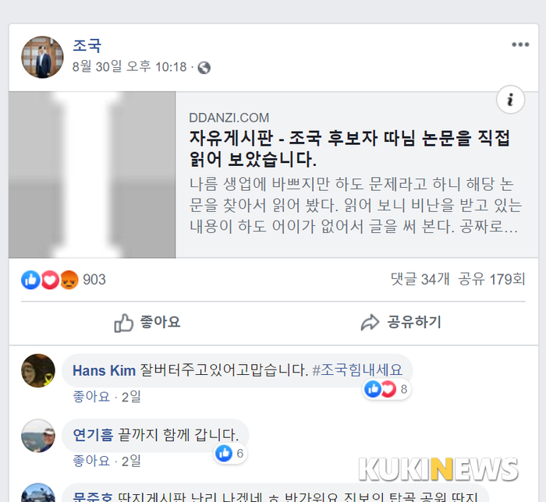Like 연기흠's comment via 좋아요 link
This screenshot has width=546, height=502.
91,461
